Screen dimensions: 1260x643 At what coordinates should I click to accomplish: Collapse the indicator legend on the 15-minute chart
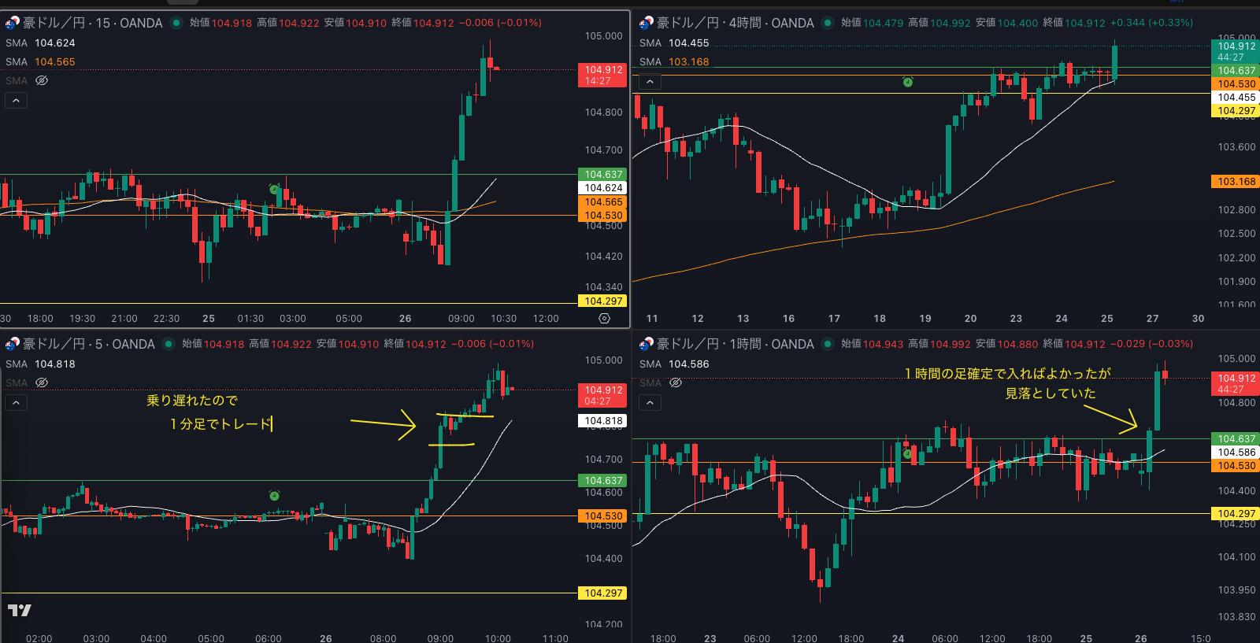(x=16, y=100)
